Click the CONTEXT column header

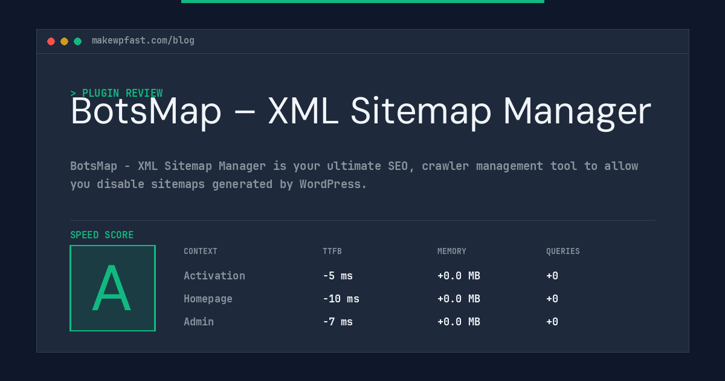pos(201,251)
